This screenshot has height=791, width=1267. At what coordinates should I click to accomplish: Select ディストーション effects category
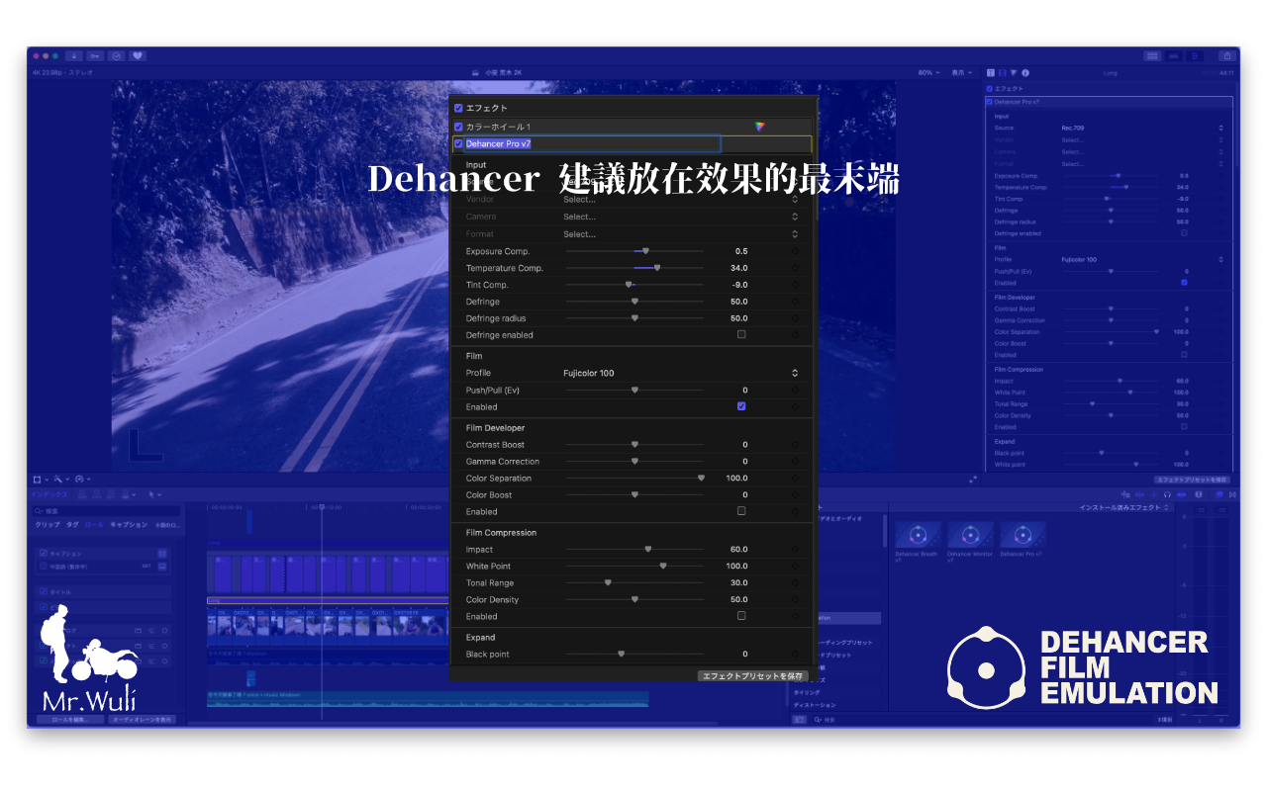816,705
